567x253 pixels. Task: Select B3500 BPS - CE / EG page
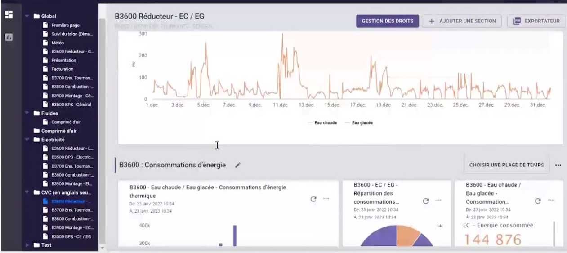click(x=71, y=236)
